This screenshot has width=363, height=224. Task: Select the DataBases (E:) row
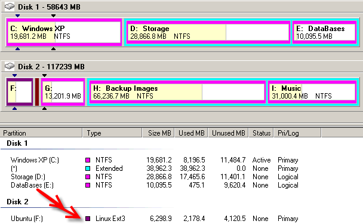click(x=155, y=185)
